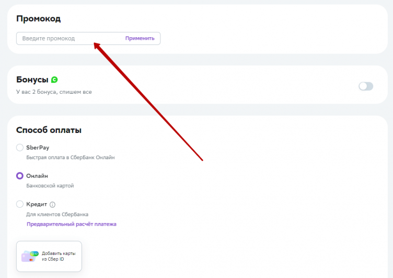Open the Предварительный расчёт платежа link
This screenshot has height=278, width=393.
pos(72,224)
